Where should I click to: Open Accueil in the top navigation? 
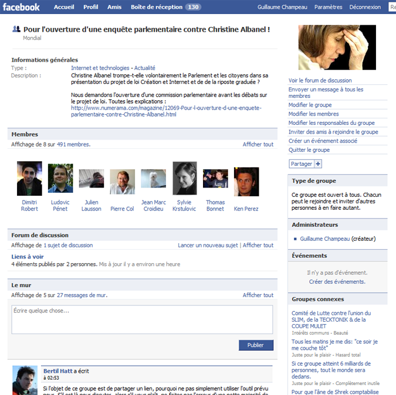click(64, 7)
